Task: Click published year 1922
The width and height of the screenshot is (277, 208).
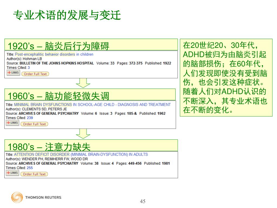Action: coord(167,63)
